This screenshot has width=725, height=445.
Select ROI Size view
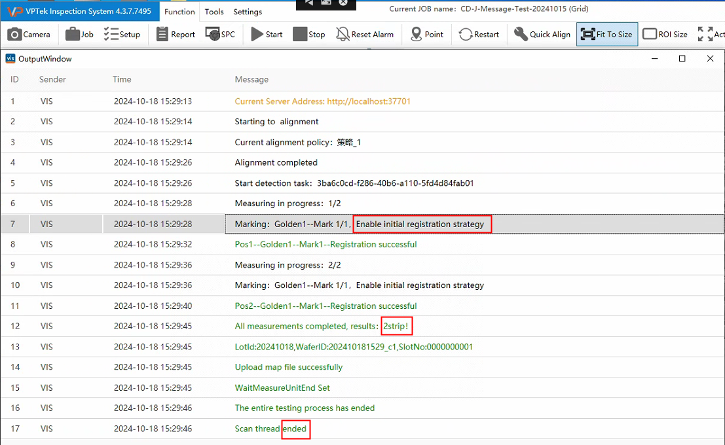pos(665,34)
